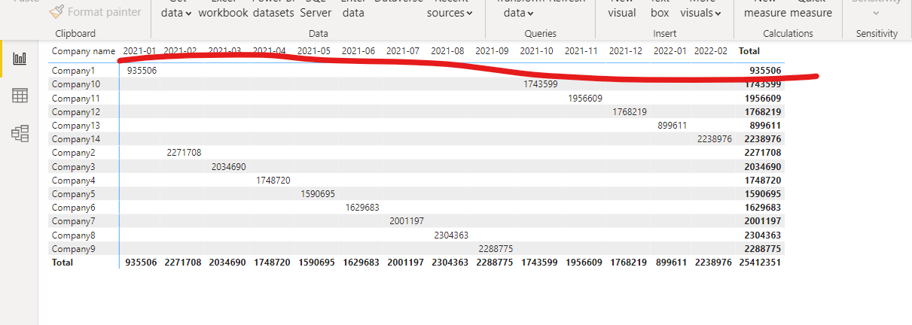Image resolution: width=912 pixels, height=325 pixels.
Task: Click the grand total 25412351
Action: [x=760, y=263]
